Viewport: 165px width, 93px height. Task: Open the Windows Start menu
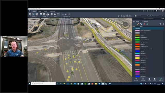(x=29, y=84)
